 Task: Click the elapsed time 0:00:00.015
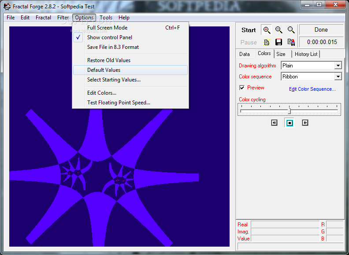(x=322, y=42)
